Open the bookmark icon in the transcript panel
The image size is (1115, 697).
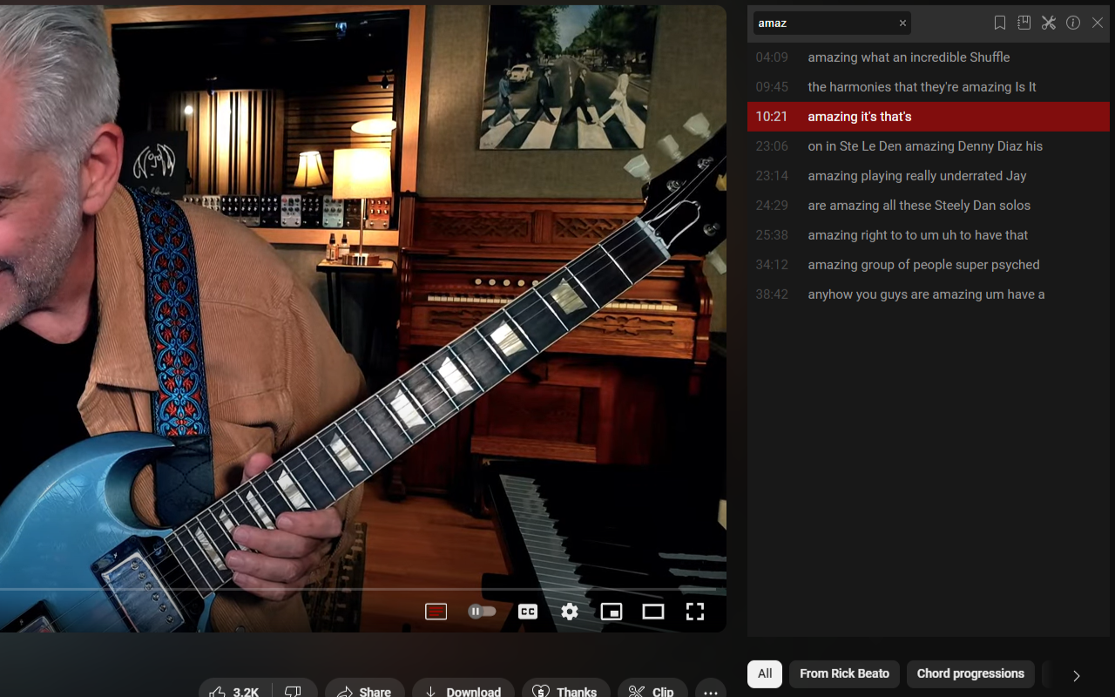pyautogui.click(x=999, y=23)
